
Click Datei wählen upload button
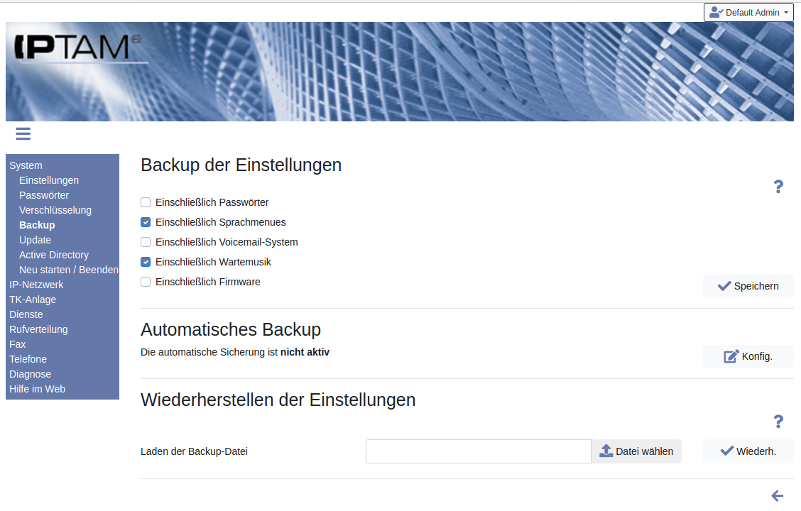coord(636,451)
